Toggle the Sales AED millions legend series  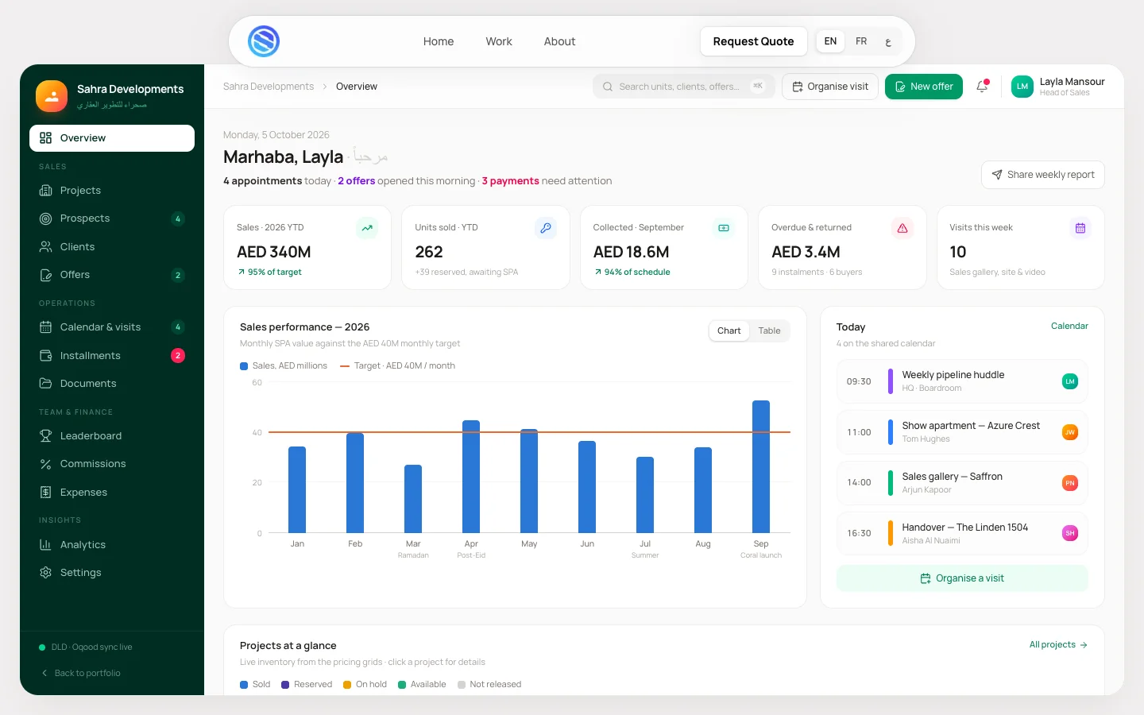point(284,366)
